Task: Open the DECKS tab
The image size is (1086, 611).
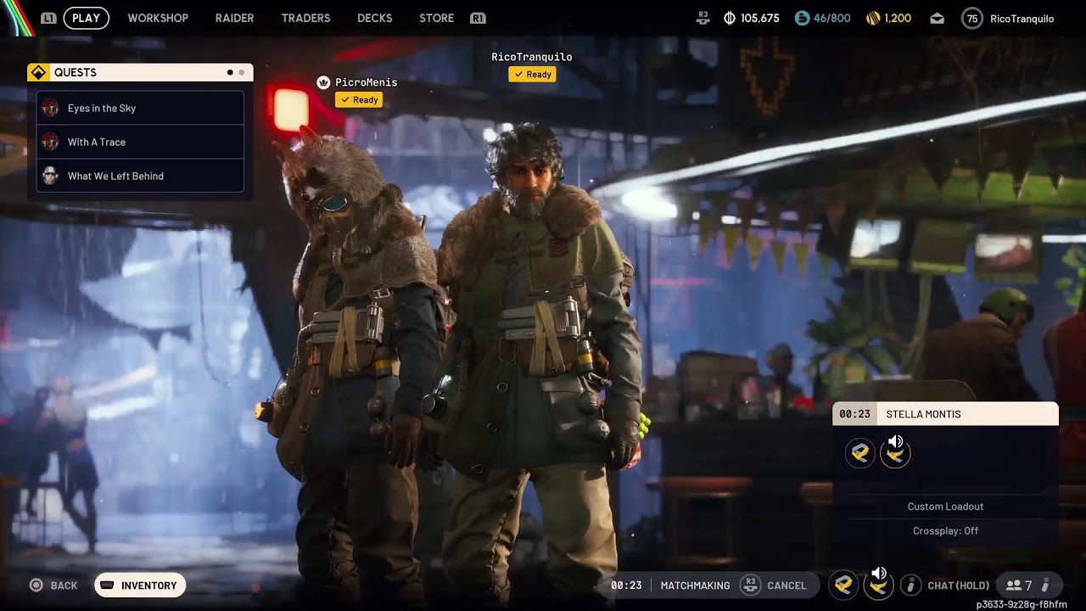Action: pos(374,18)
